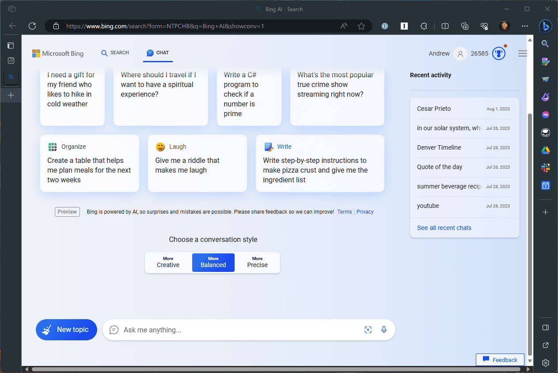Open the purple magnet sidebar app
This screenshot has width=558, height=373.
coord(545,97)
